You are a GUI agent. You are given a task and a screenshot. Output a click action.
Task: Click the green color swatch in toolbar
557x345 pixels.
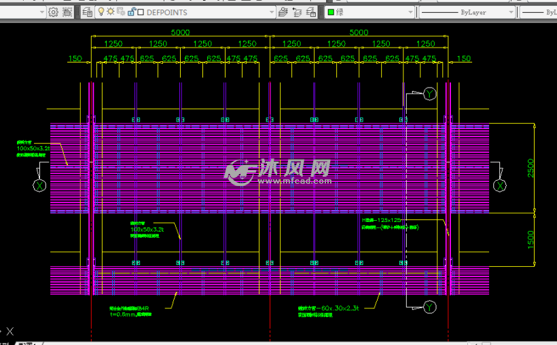(331, 12)
